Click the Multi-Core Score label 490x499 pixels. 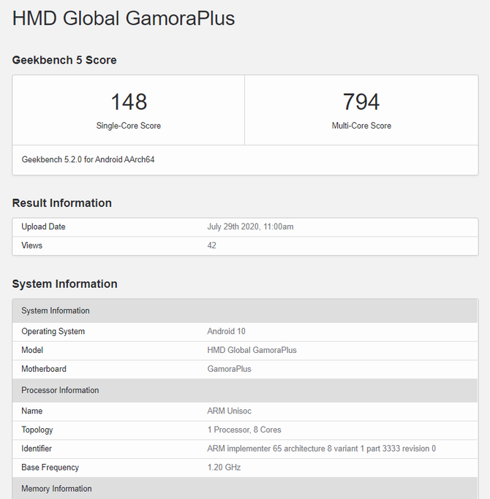[x=361, y=126]
